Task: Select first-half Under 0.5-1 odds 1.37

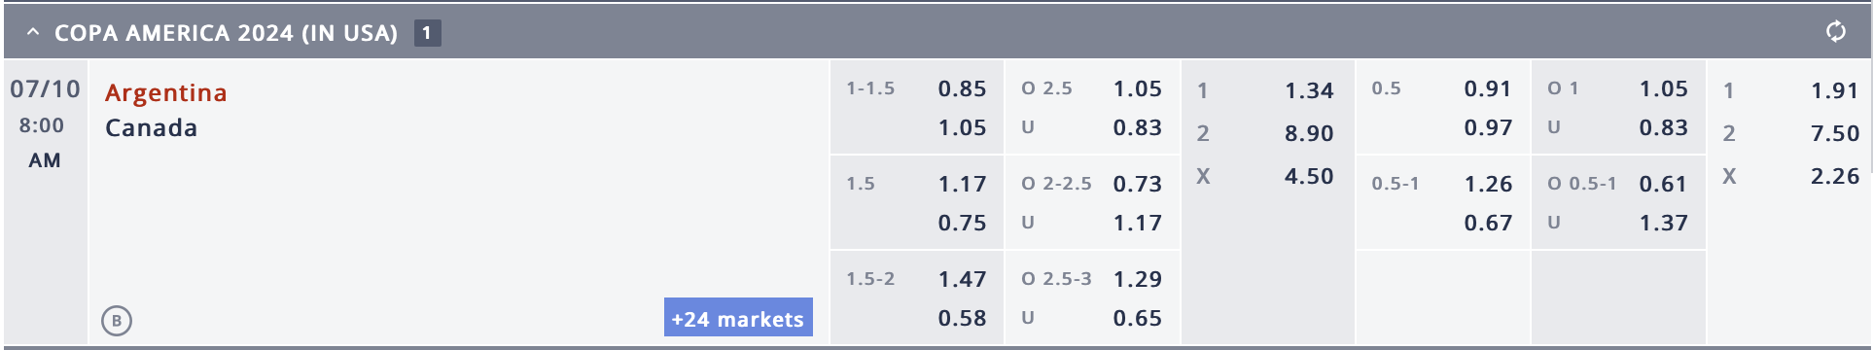Action: [1663, 223]
